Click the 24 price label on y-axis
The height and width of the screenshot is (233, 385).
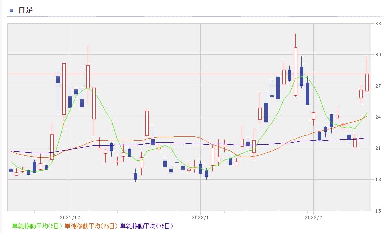point(378,117)
